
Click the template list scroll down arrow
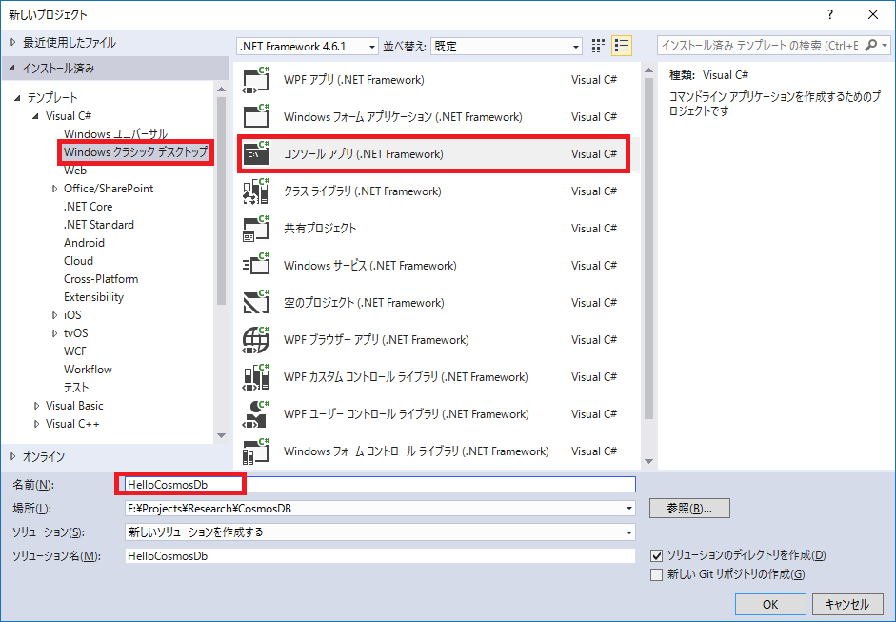pos(648,461)
